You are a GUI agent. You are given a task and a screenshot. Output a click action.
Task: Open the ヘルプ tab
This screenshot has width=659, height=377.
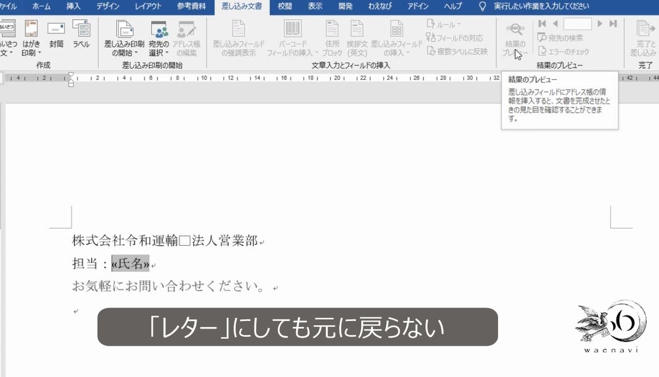tap(452, 7)
